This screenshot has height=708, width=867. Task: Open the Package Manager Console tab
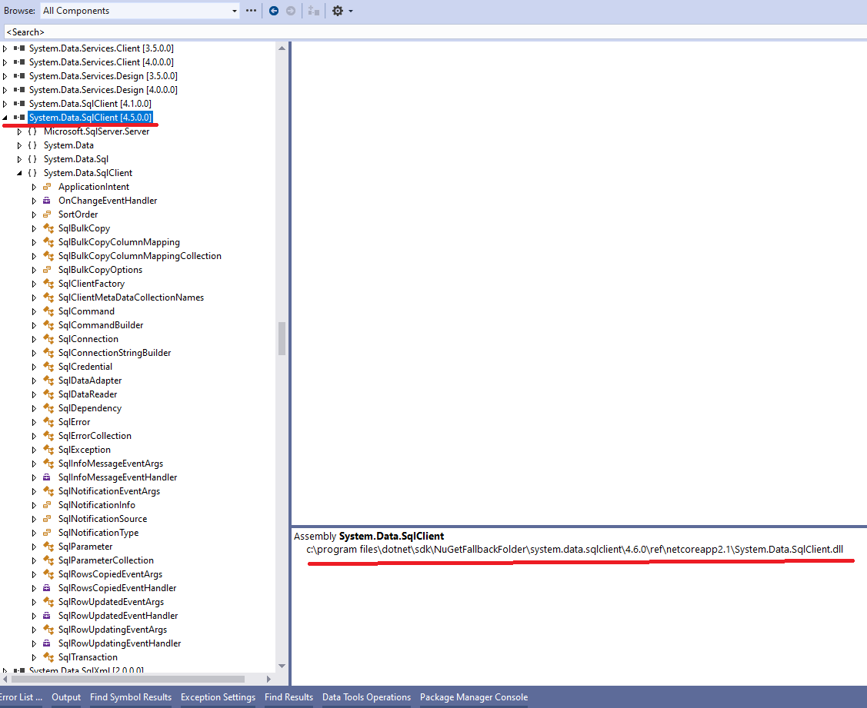click(x=474, y=697)
